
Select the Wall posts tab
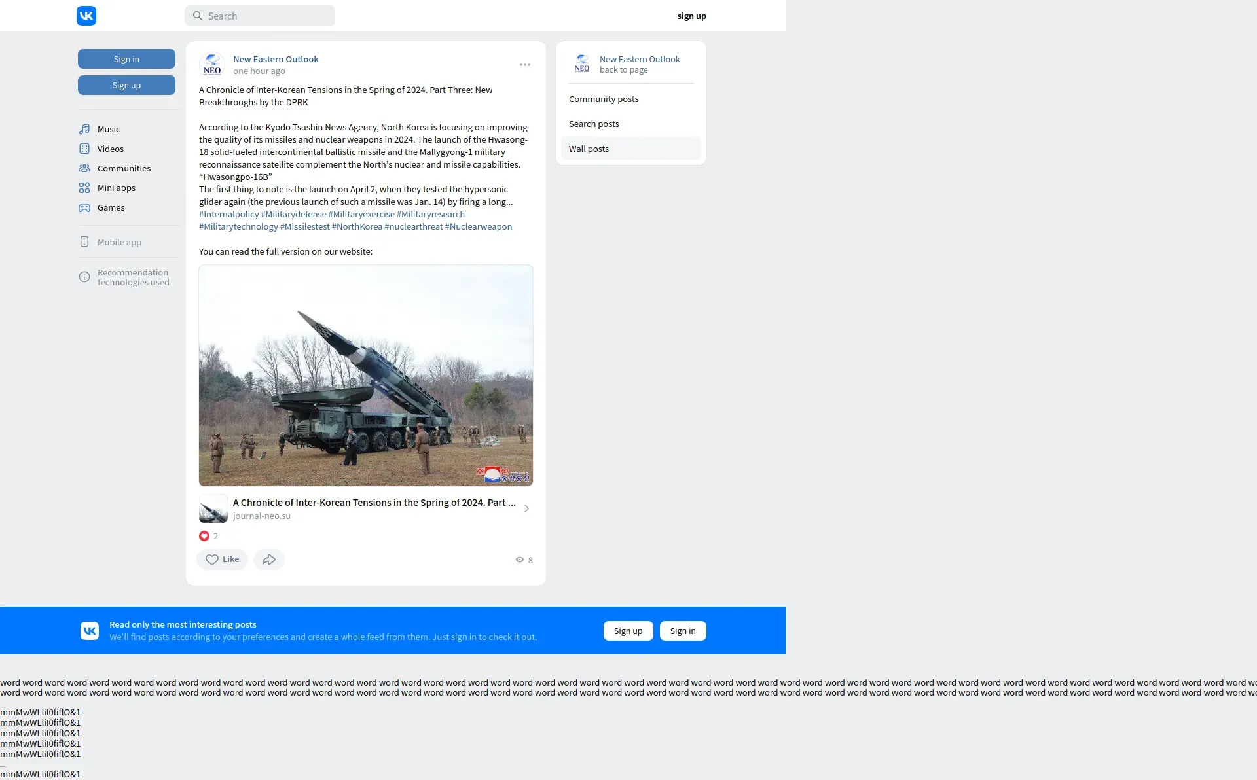coord(631,149)
